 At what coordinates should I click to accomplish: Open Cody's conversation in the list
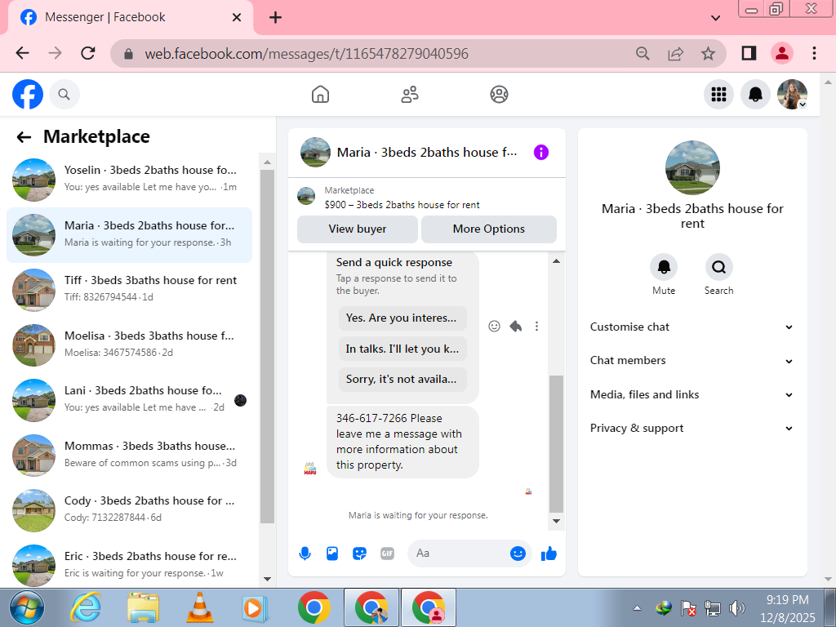(129, 510)
